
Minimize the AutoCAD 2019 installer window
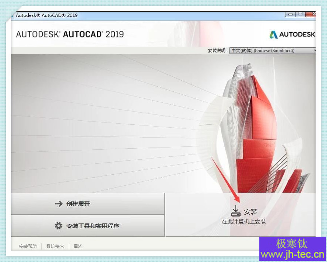point(290,14)
